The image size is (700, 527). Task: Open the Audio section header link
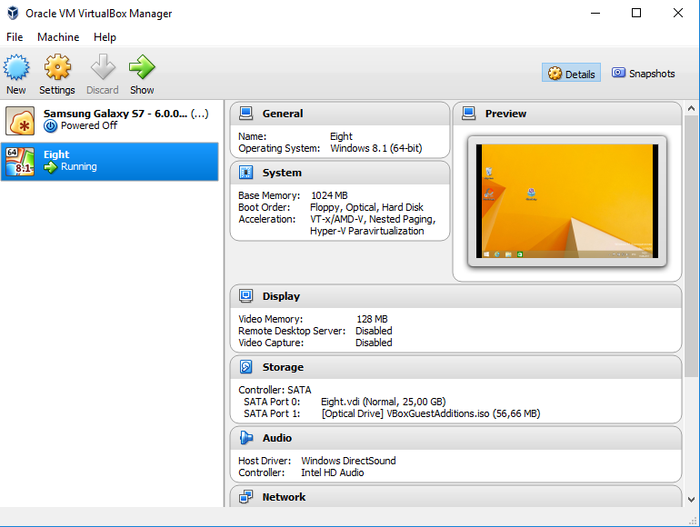click(276, 438)
